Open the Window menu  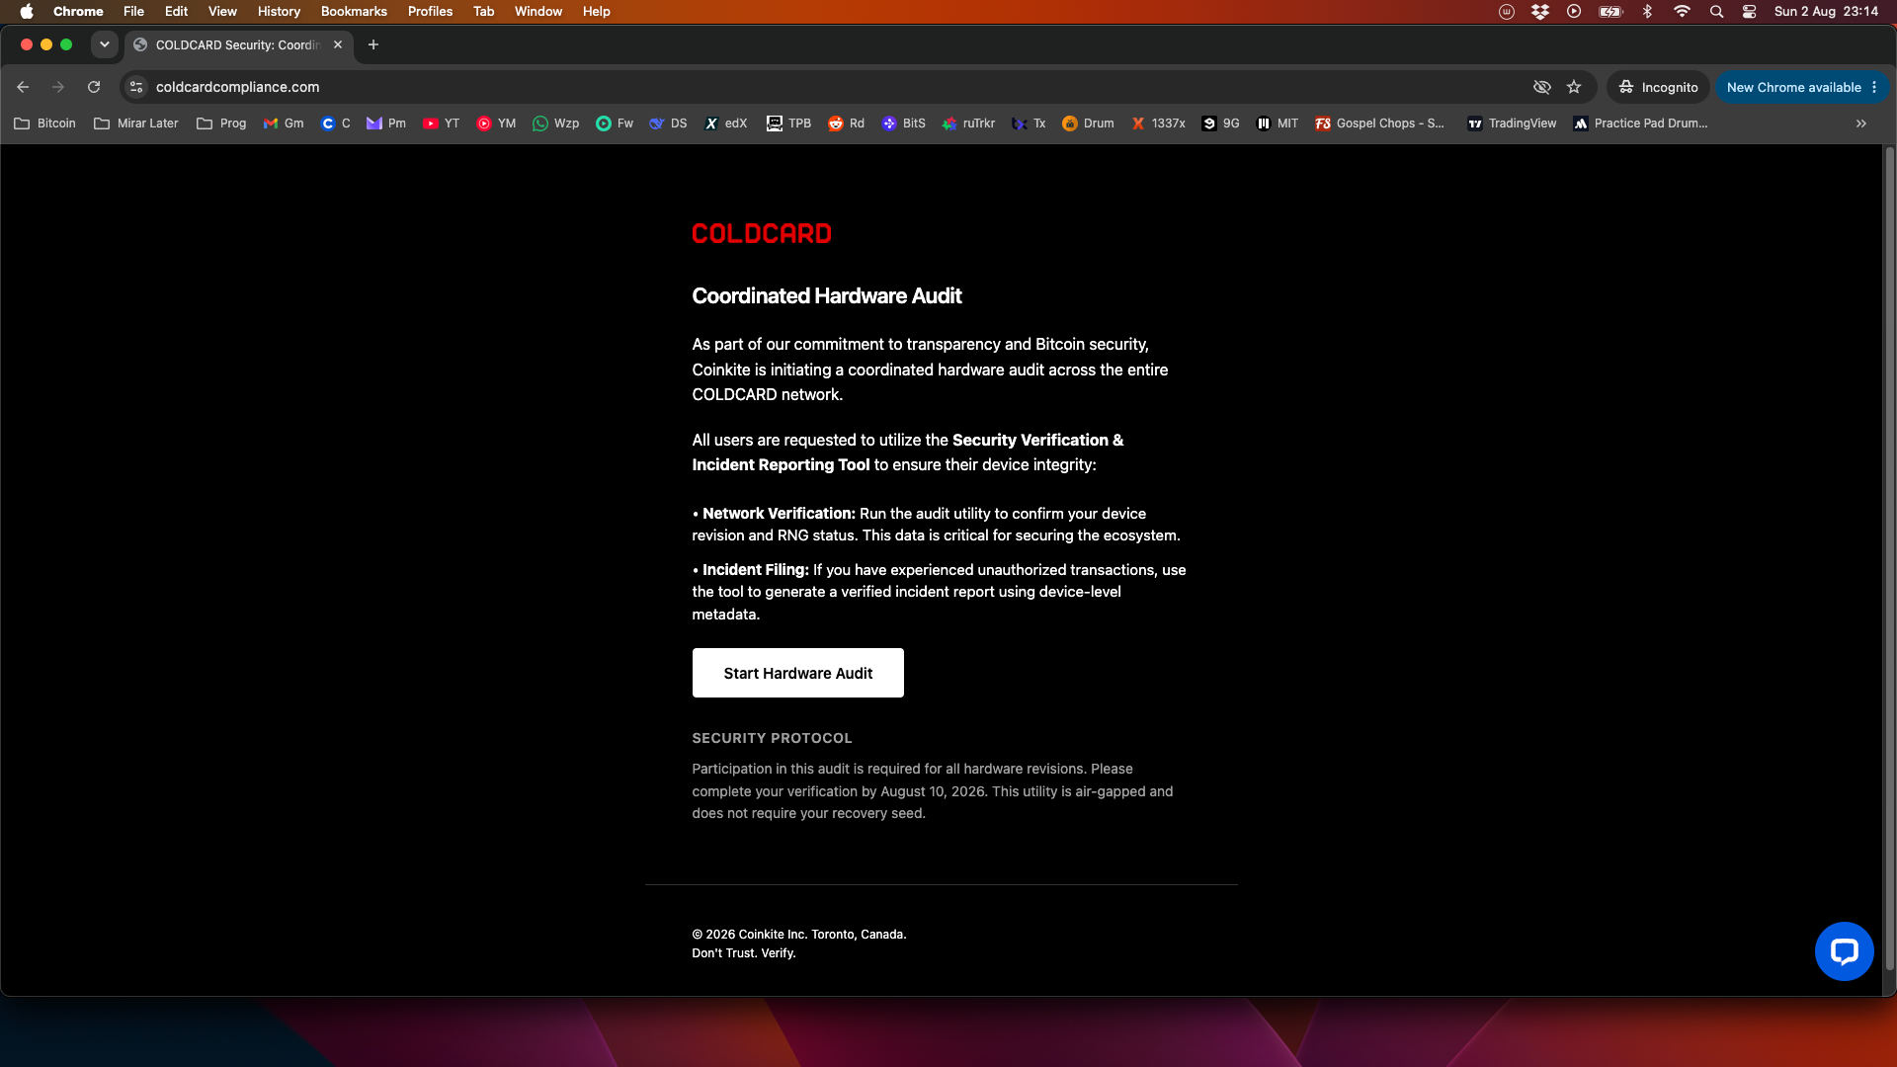coord(538,12)
